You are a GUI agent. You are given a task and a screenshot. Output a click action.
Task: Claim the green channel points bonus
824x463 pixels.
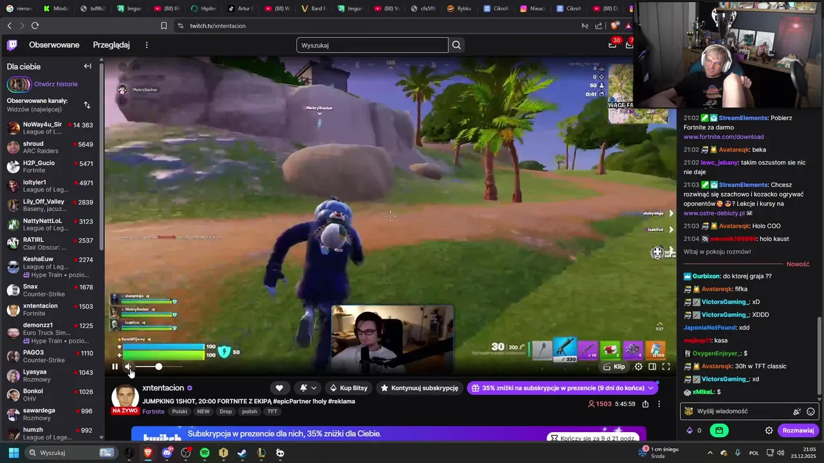[x=719, y=430]
